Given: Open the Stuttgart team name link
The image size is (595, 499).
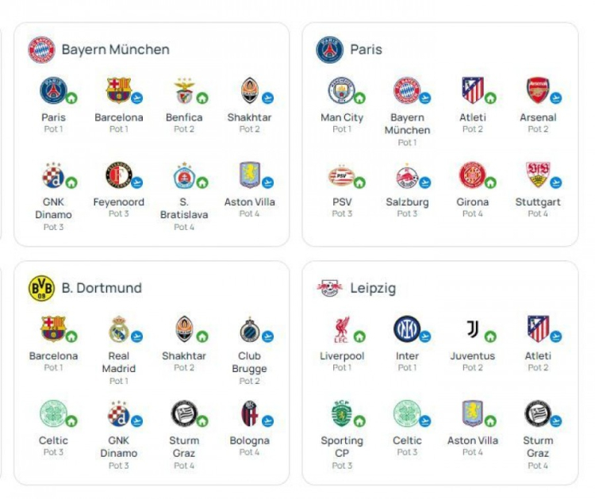Looking at the screenshot, I should [x=538, y=202].
